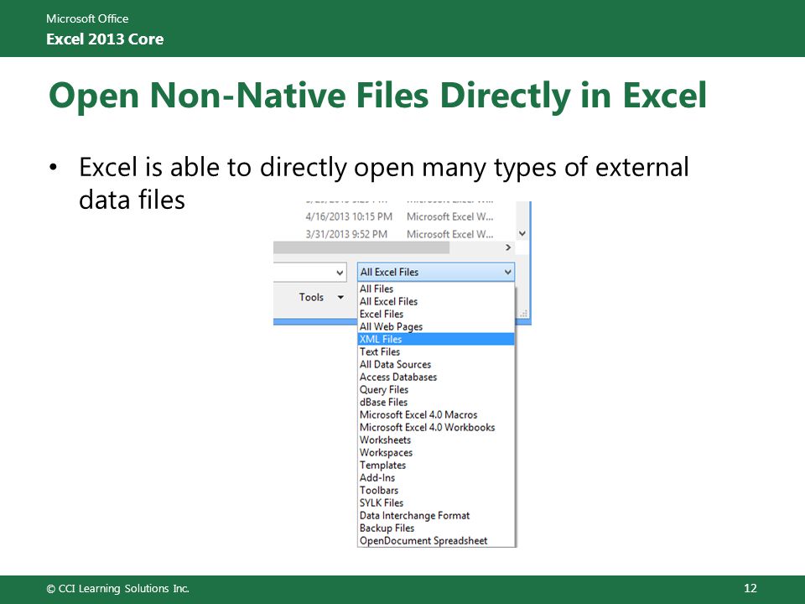Screen dimensions: 805x604
Task: Select Microsoft Excel 4.0 Workbooks
Action: coord(436,427)
